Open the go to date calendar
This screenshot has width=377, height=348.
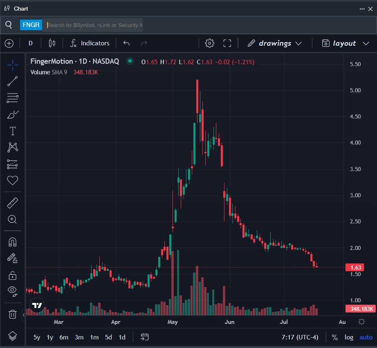tap(144, 337)
